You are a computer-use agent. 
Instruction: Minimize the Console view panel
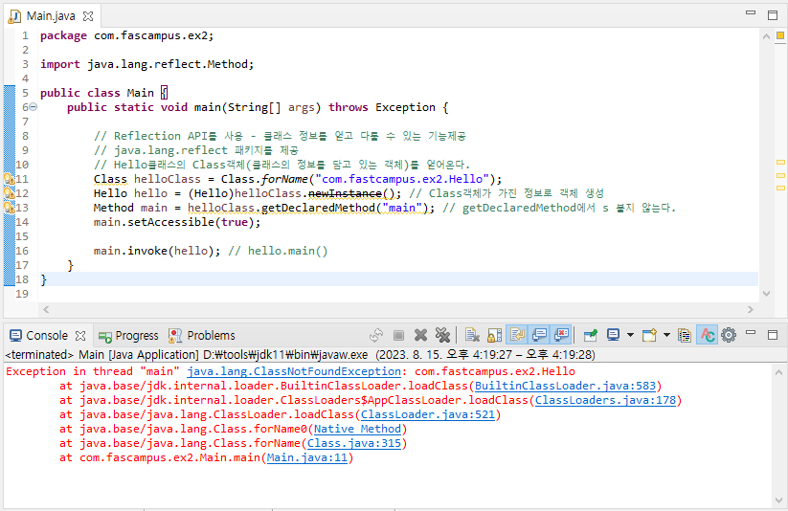(751, 334)
